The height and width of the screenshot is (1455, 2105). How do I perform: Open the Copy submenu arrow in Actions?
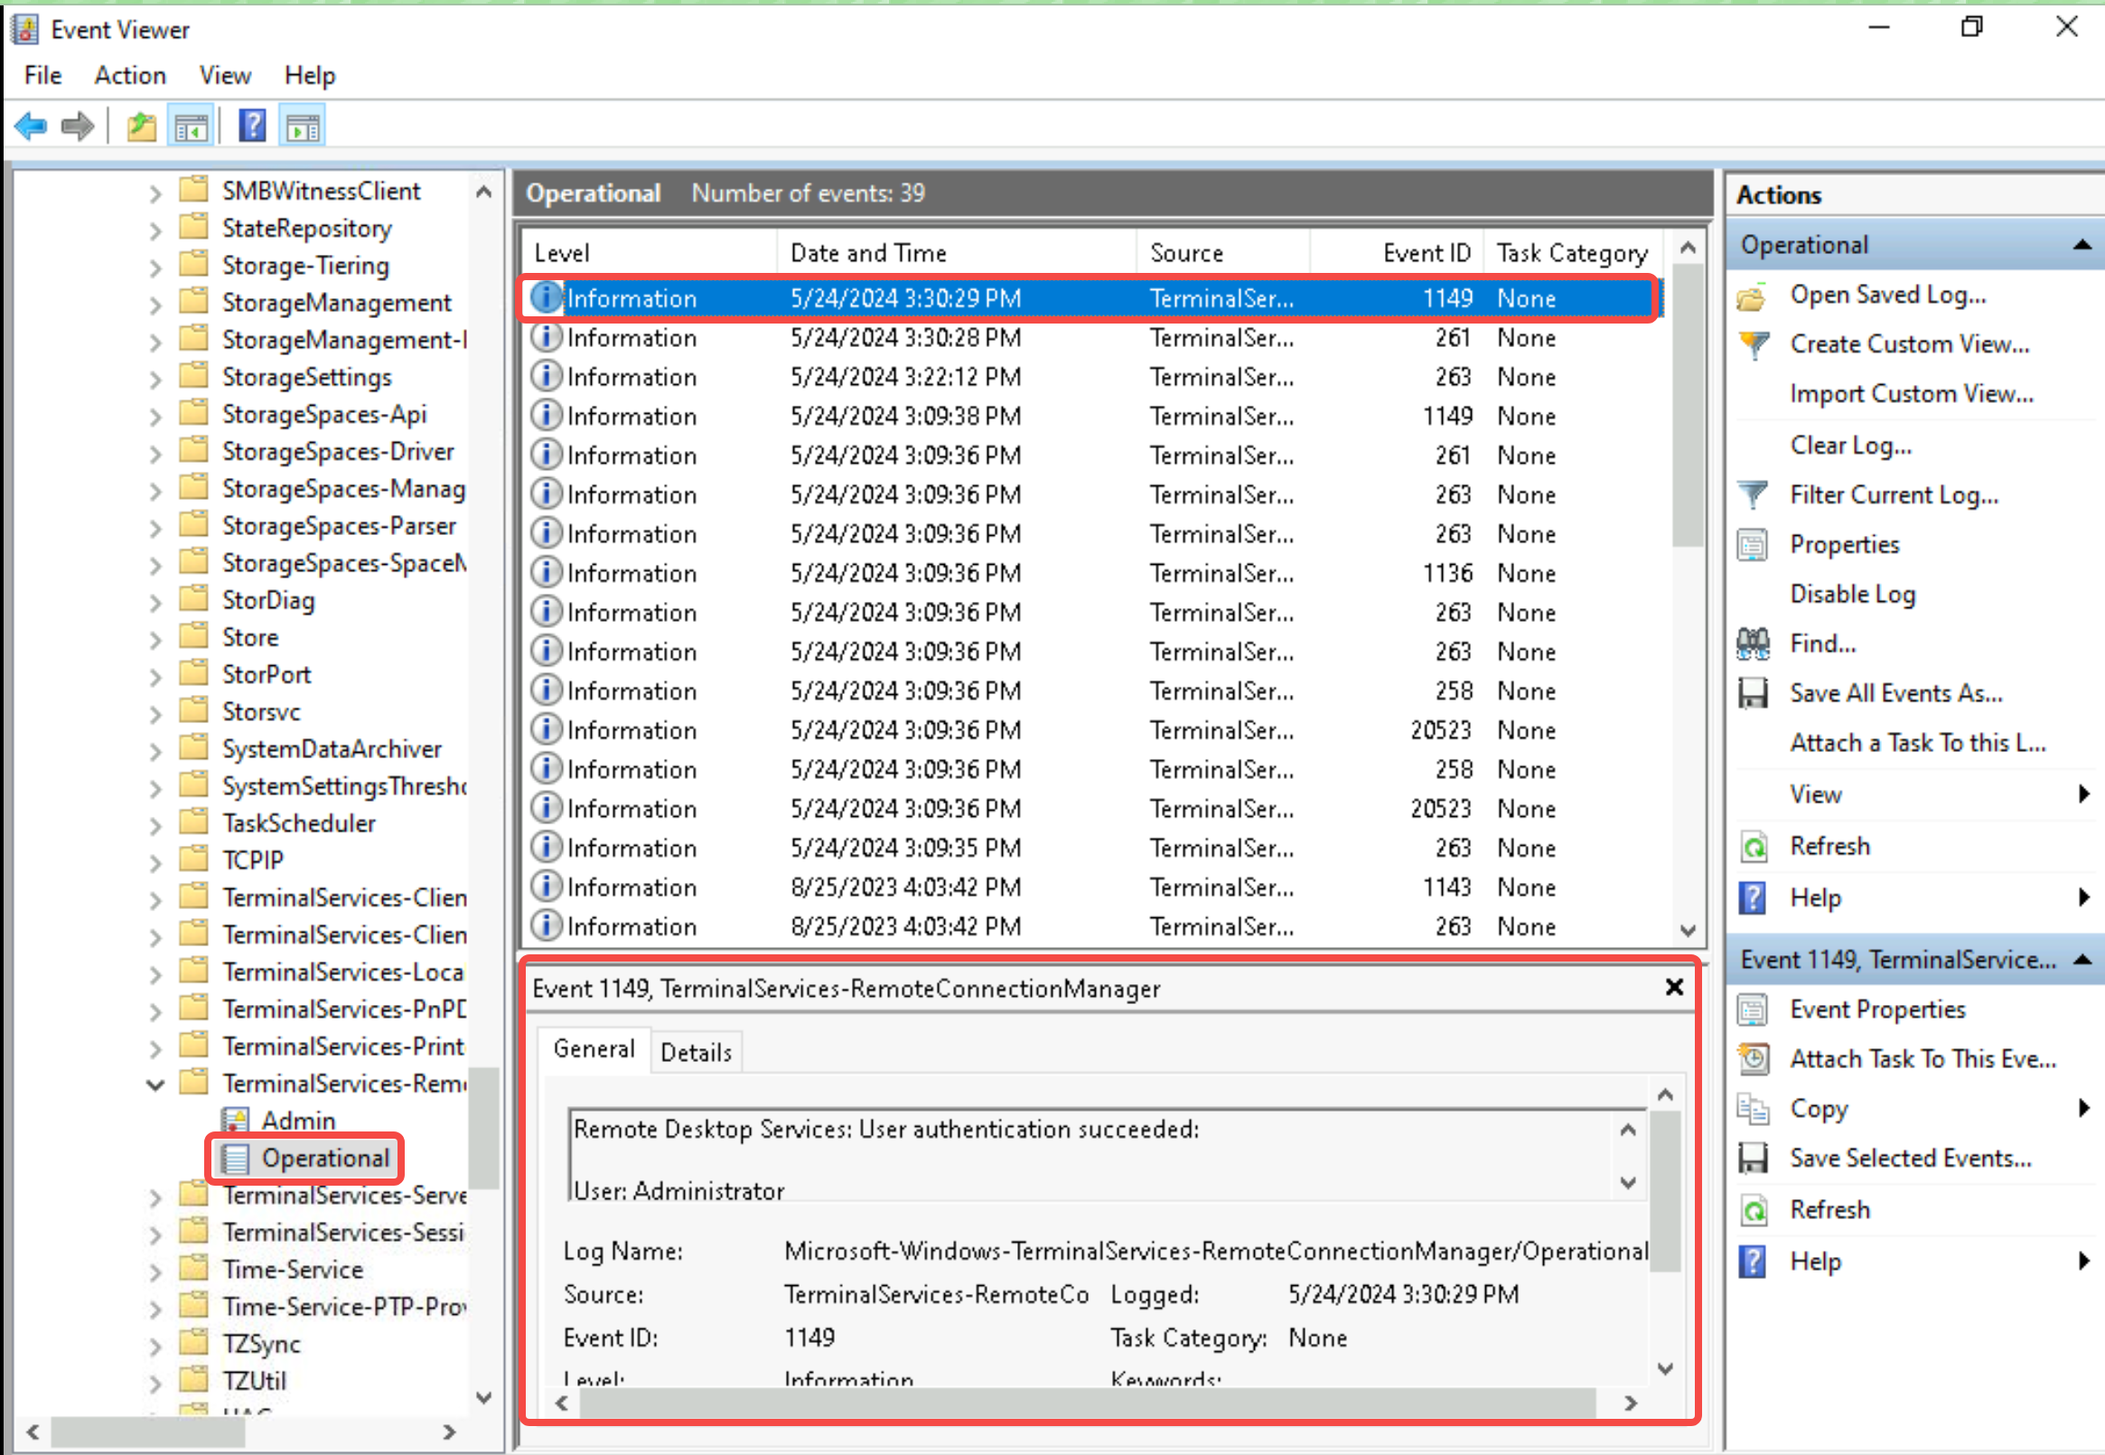tap(2084, 1109)
